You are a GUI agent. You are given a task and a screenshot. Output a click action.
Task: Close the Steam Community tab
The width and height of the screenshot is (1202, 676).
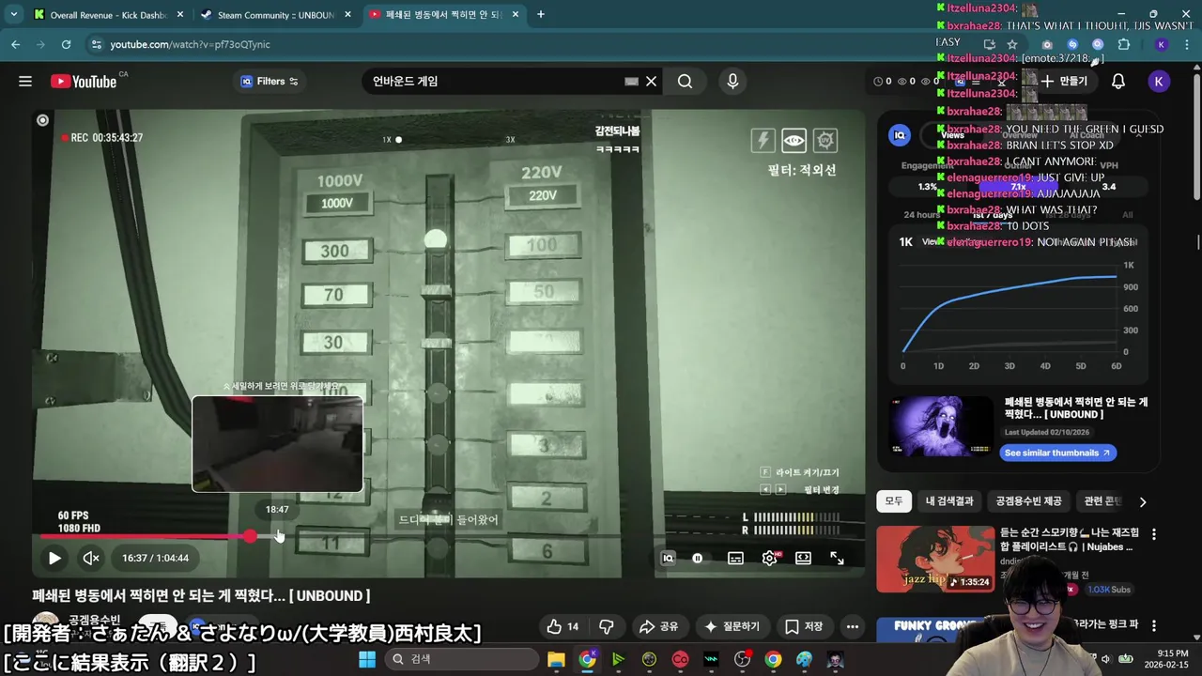(347, 14)
